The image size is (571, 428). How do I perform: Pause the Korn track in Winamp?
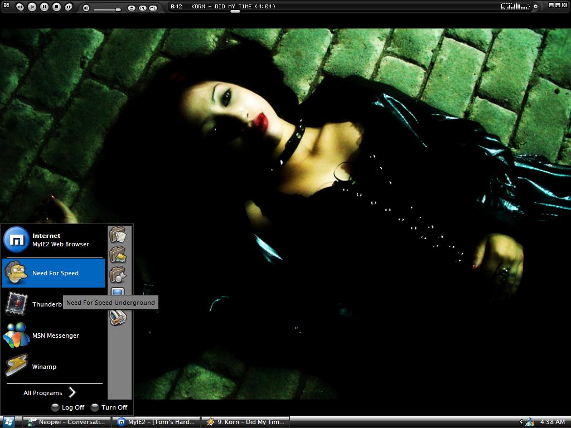point(44,7)
